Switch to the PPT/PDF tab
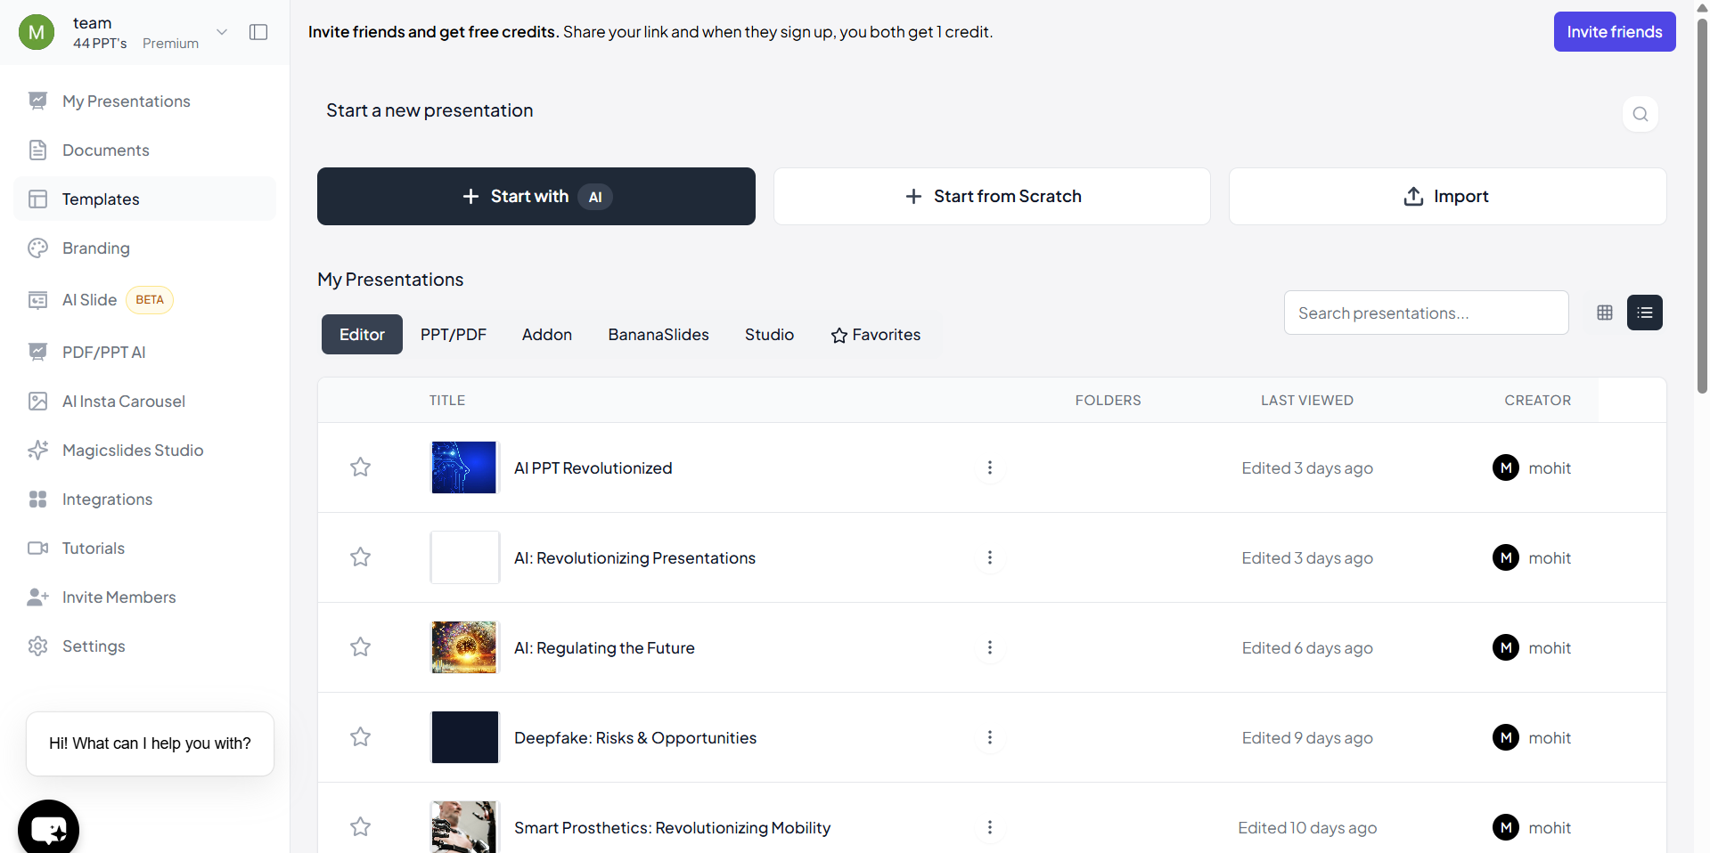 (454, 335)
